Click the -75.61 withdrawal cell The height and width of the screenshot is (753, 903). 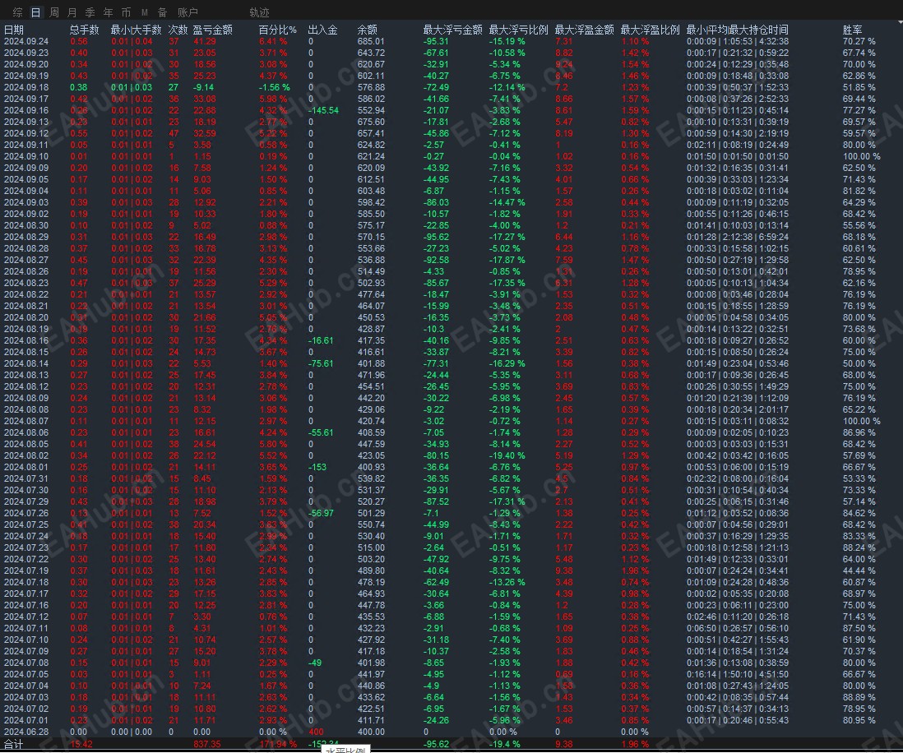(x=321, y=364)
